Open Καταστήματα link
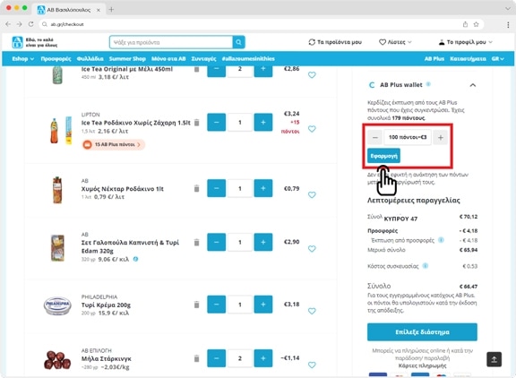The image size is (516, 378). point(468,58)
